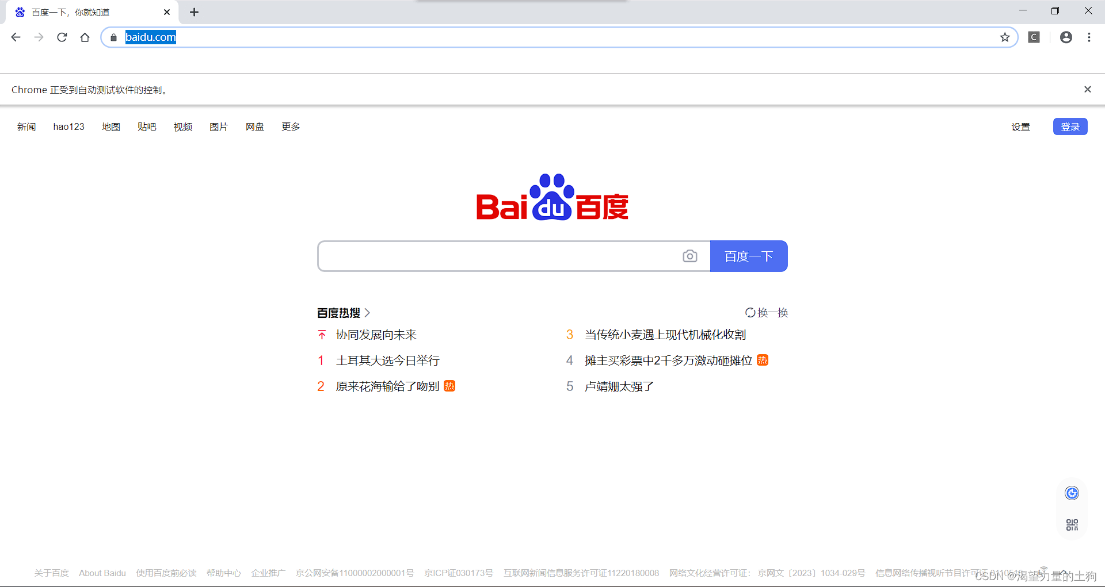1105x587 pixels.
Task: Click the 百度一下 search button
Action: [749, 256]
